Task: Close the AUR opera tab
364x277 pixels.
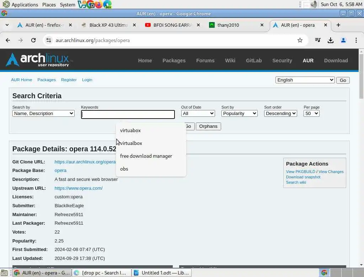Action: (x=326, y=25)
